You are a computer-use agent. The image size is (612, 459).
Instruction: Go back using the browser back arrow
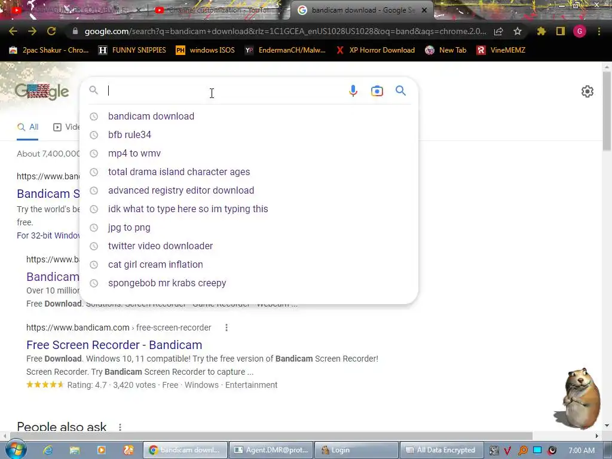click(13, 31)
